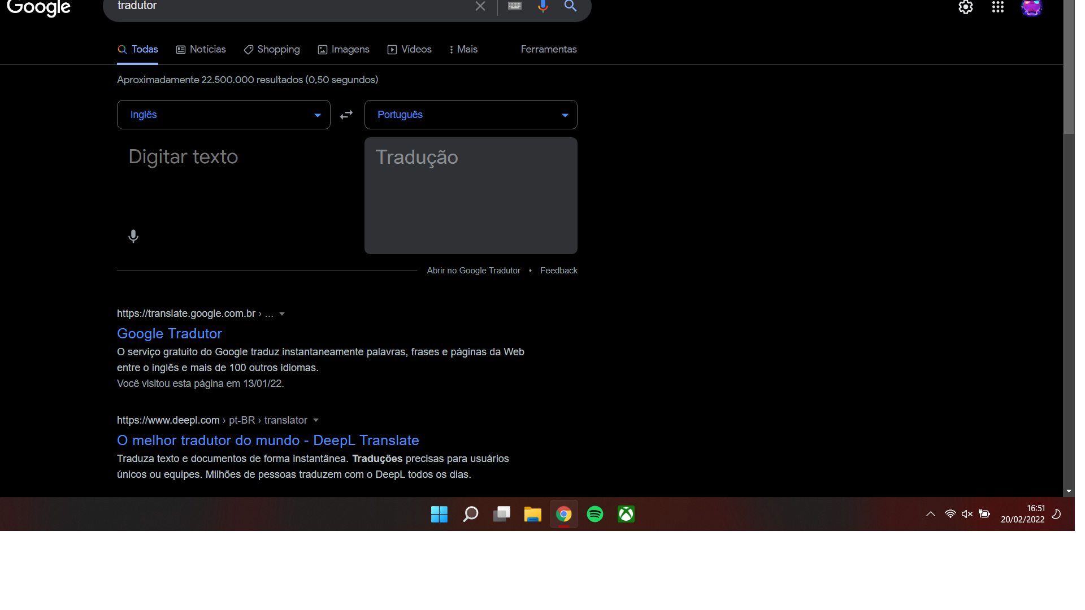
Task: Open clock and date 20/02/2022
Action: [1023, 514]
